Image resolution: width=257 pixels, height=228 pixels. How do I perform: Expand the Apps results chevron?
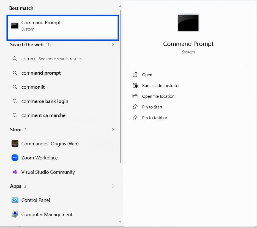click(113, 186)
